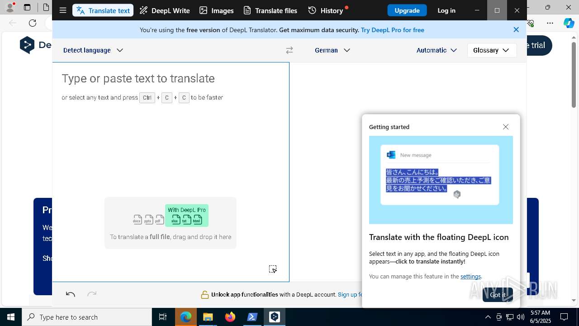Click the html file type icon
579x326 pixels.
coord(197,220)
